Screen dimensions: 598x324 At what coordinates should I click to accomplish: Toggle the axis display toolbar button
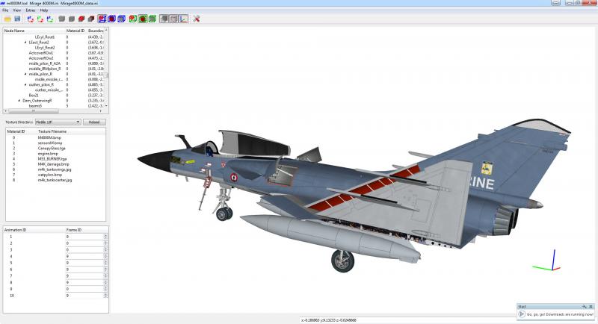[x=183, y=19]
